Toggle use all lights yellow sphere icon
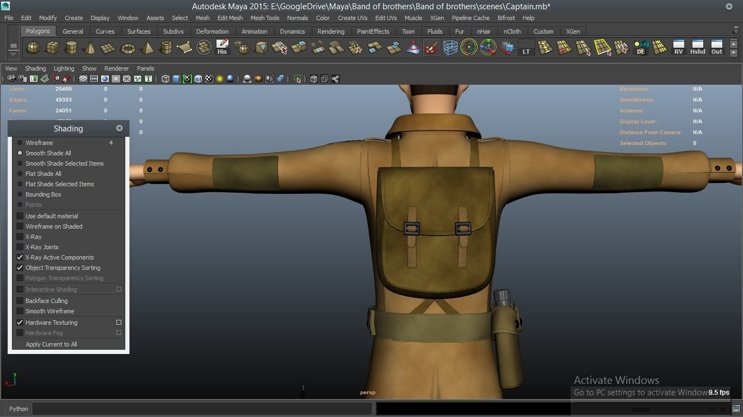The width and height of the screenshot is (743, 417). pyautogui.click(x=219, y=79)
